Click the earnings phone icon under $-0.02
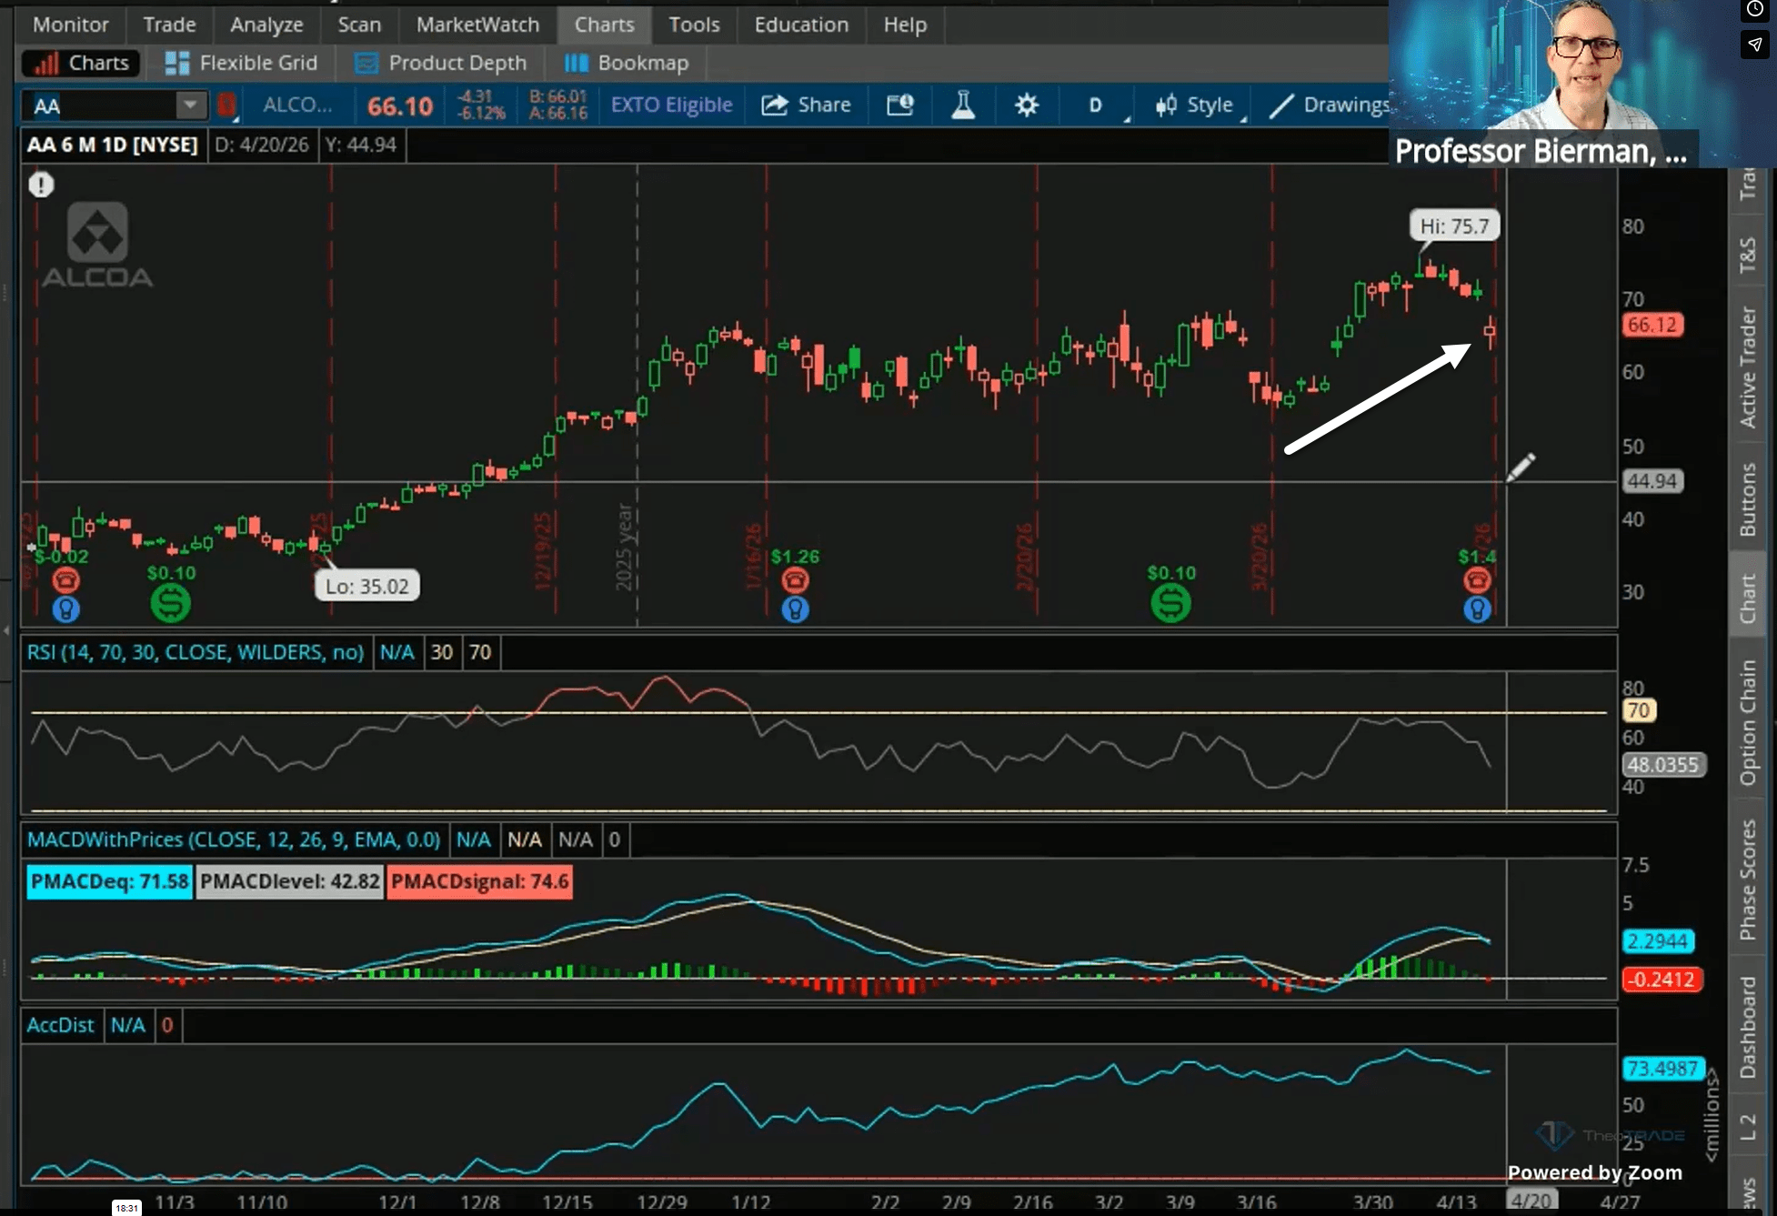Image resolution: width=1777 pixels, height=1216 pixels. (65, 579)
